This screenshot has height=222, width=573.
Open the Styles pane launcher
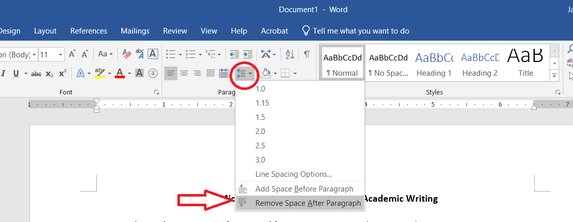(x=558, y=92)
